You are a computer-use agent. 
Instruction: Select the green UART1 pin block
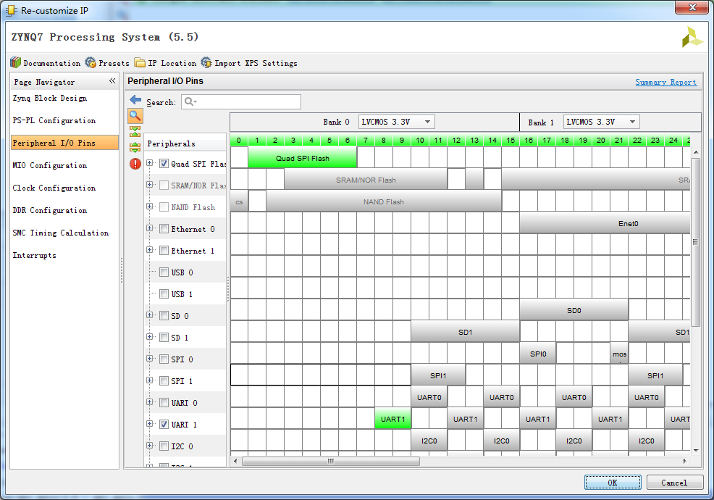[392, 419]
